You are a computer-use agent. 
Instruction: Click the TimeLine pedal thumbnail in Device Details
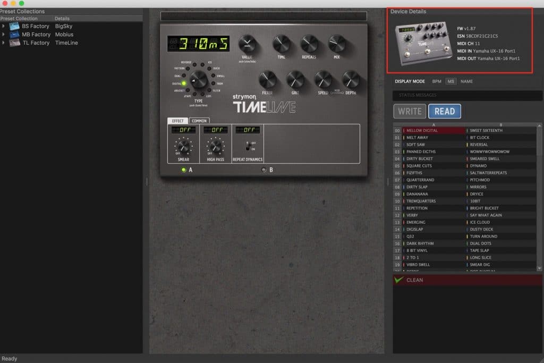click(423, 44)
